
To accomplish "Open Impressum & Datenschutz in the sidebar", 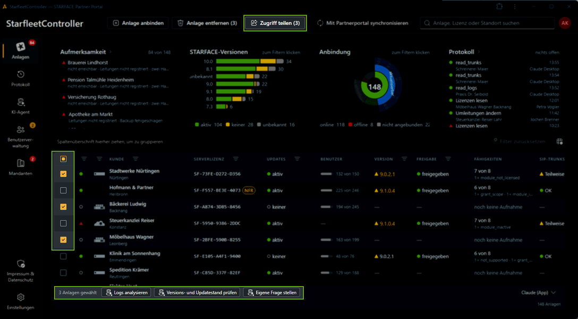I will (x=21, y=272).
